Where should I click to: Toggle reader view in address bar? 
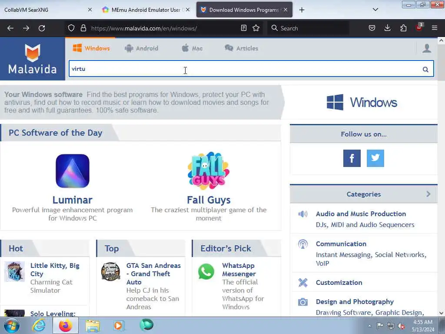click(243, 28)
